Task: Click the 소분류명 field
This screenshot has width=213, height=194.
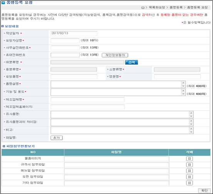Action: 177,69
